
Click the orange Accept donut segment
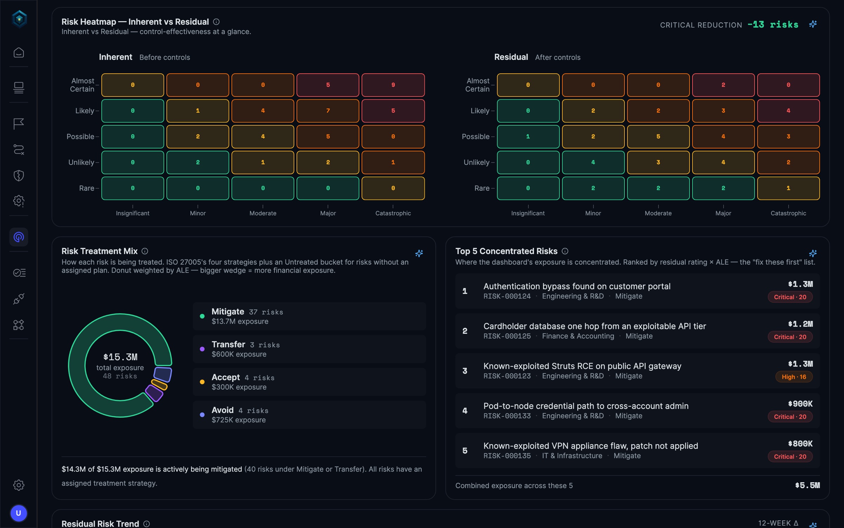159,384
